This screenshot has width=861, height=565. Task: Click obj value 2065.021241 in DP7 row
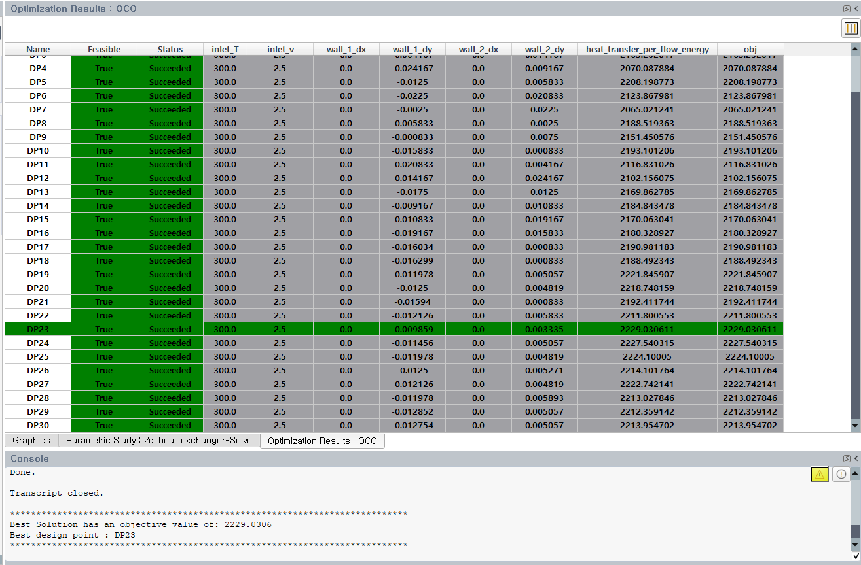tap(750, 109)
